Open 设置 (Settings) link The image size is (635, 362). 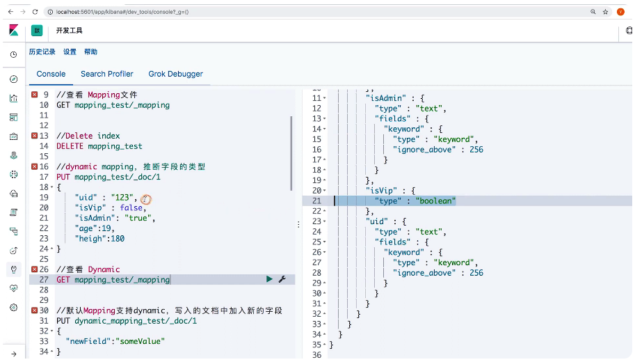click(70, 52)
